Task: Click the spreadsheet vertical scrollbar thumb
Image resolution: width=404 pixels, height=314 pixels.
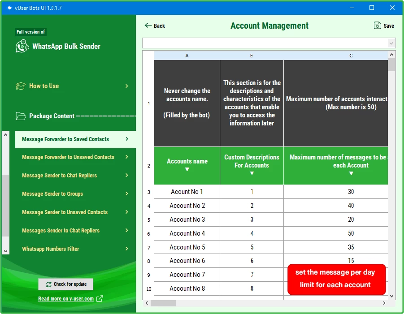Action: [391, 65]
